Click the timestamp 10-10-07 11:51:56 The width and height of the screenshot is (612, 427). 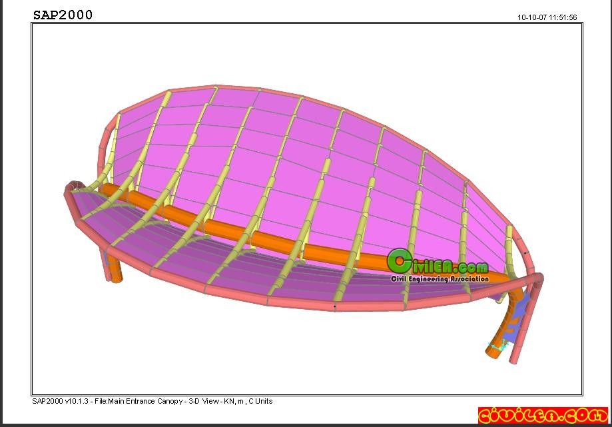(547, 17)
